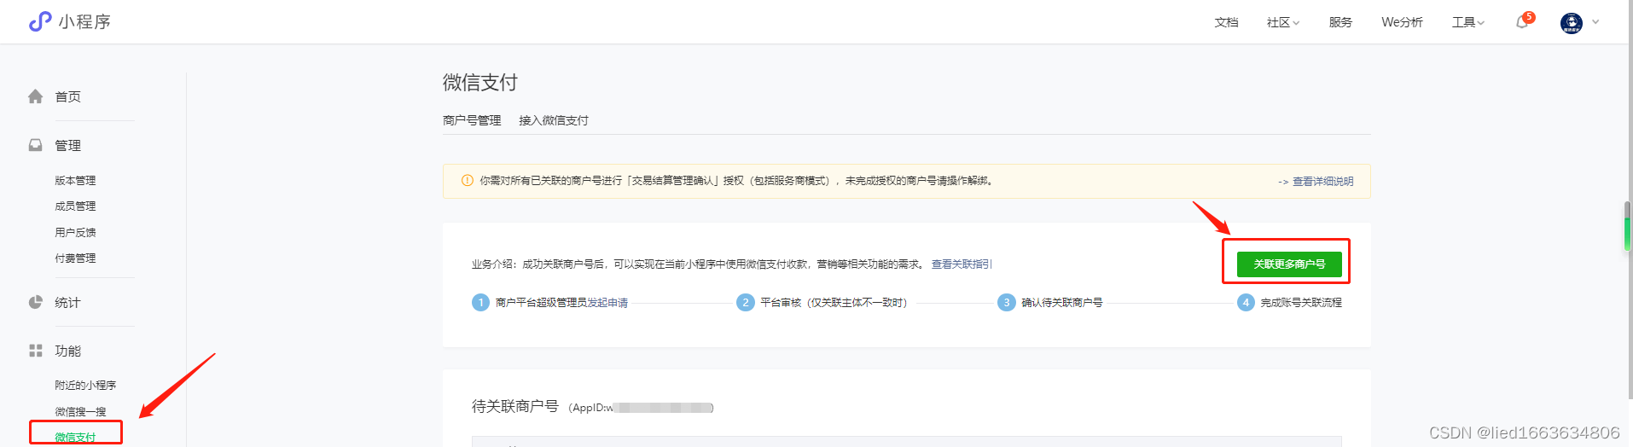Click the 发起申请 link in step 1
The image size is (1633, 447).
pyautogui.click(x=607, y=303)
